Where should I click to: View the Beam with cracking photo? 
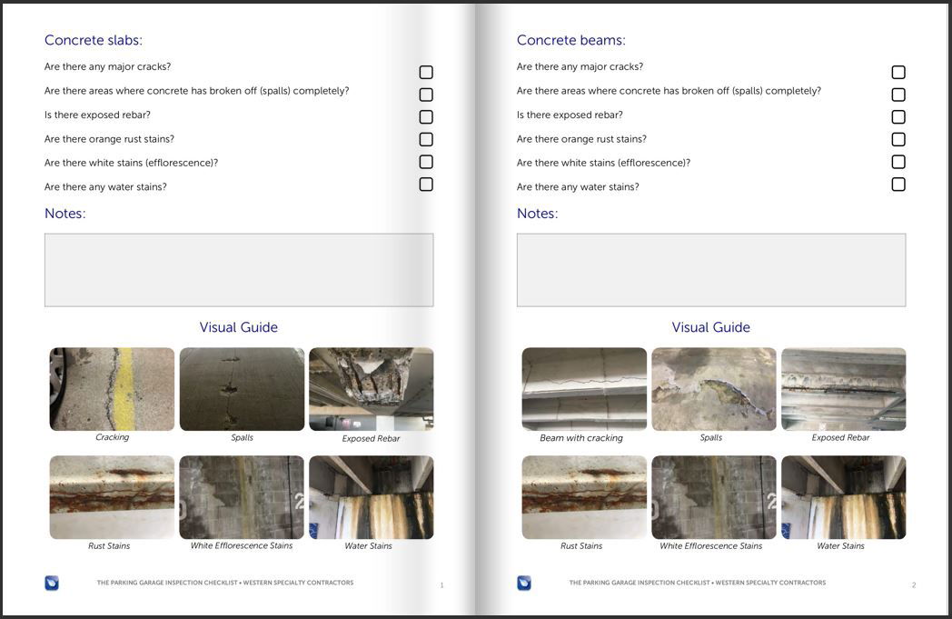(x=584, y=387)
